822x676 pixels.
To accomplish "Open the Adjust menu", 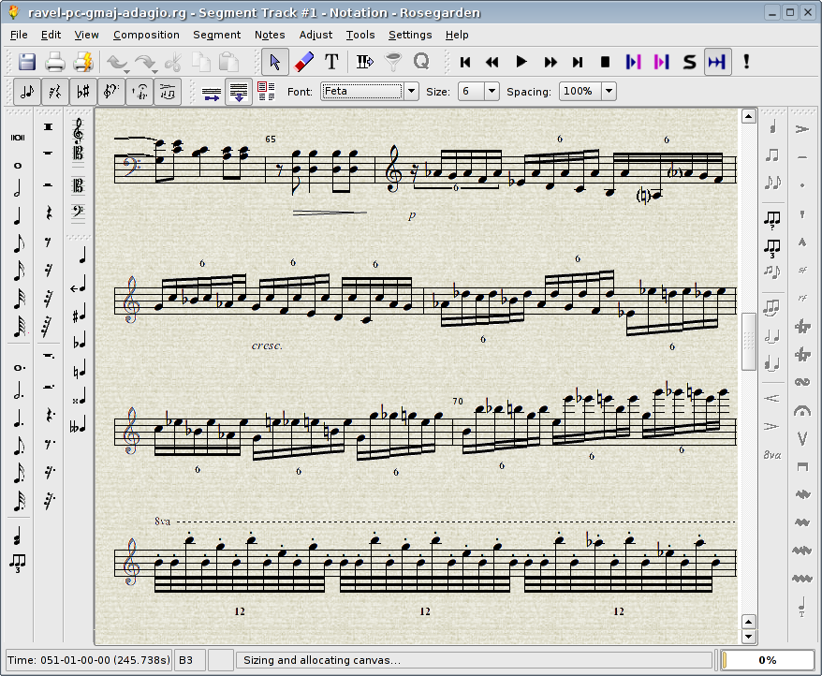I will 316,35.
